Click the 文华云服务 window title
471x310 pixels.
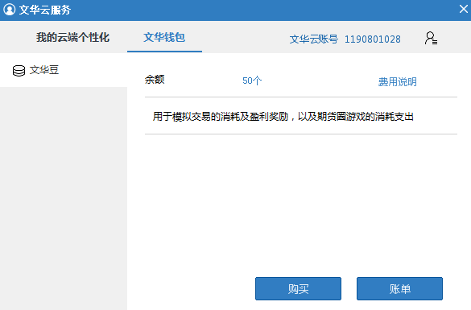[x=45, y=10]
